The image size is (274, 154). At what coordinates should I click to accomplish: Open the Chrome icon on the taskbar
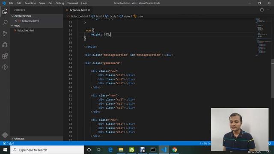[174, 150]
